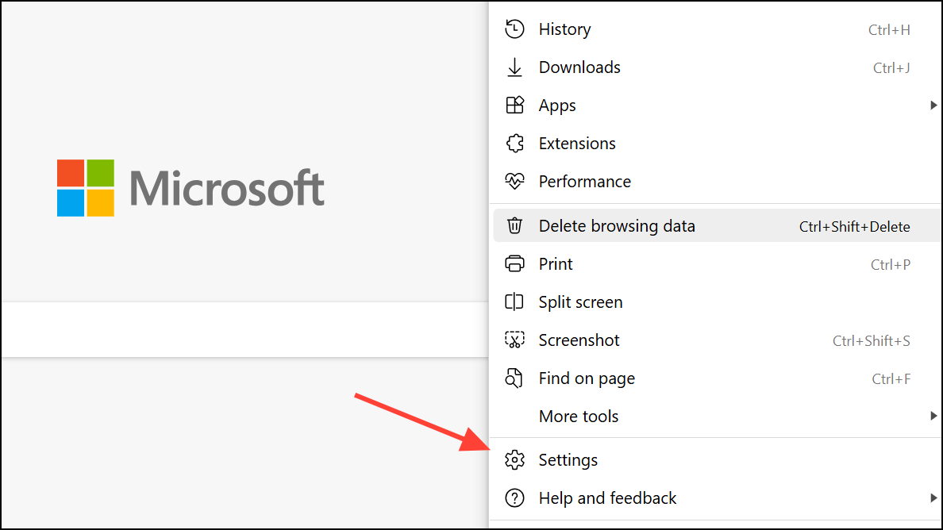The height and width of the screenshot is (530, 943).
Task: Click the Microsoft logo
Action: tap(86, 188)
